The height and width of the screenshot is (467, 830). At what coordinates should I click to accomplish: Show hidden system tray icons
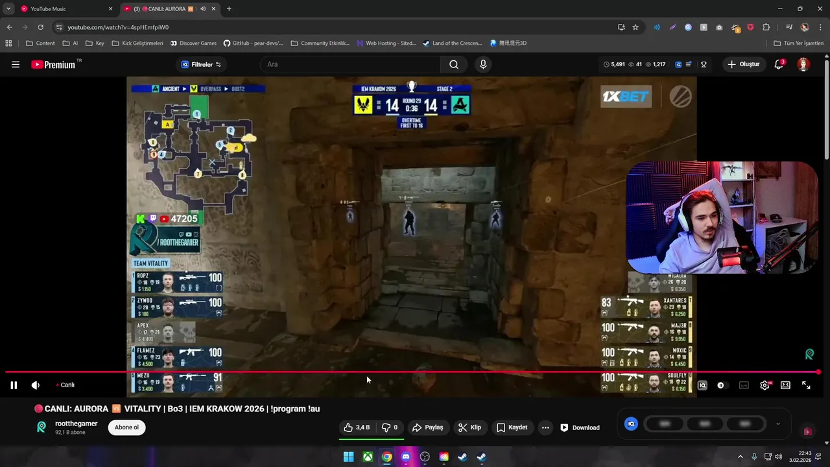[x=741, y=457]
